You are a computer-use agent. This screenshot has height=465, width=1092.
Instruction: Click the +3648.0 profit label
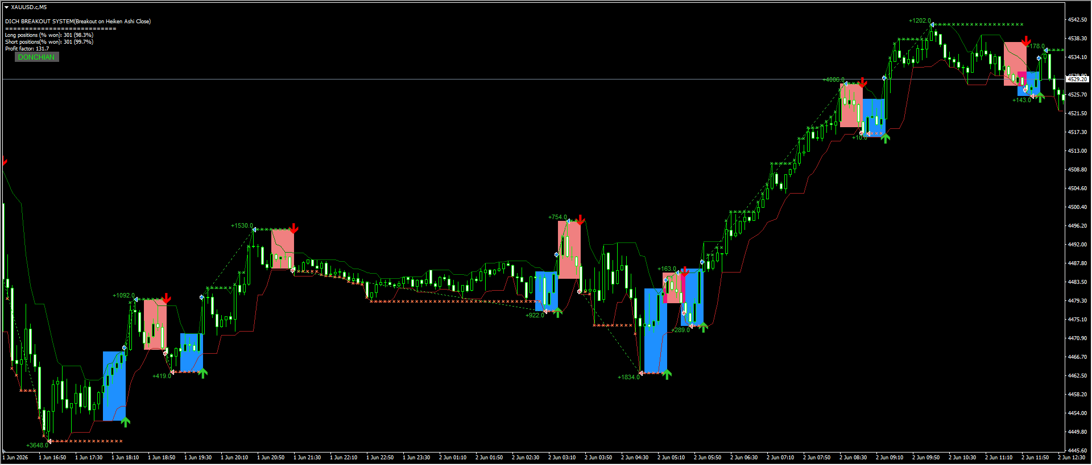[37, 445]
